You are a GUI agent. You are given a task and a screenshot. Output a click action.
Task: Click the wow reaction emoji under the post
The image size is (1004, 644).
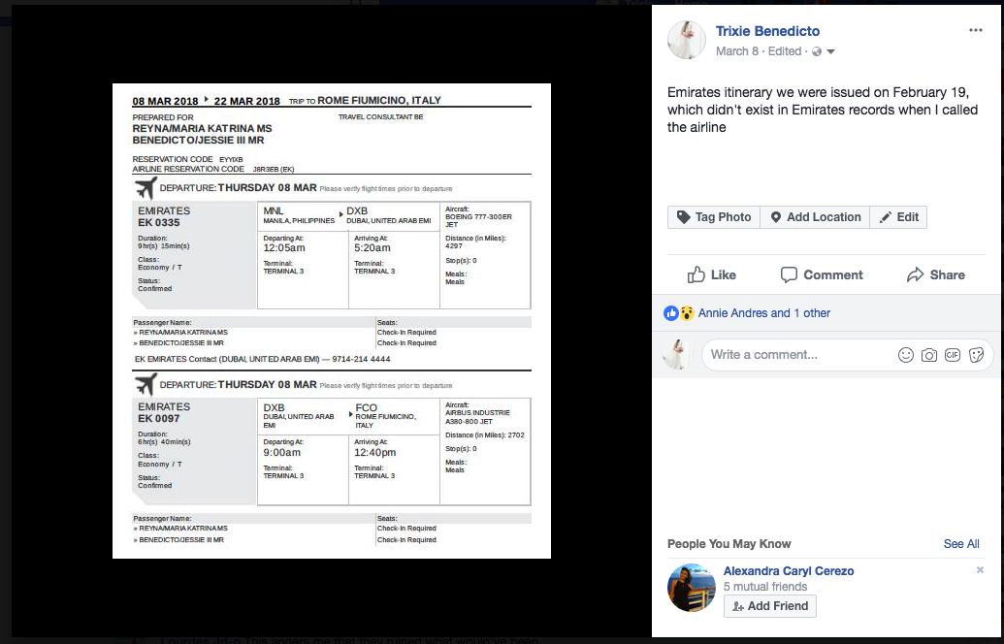click(x=687, y=311)
